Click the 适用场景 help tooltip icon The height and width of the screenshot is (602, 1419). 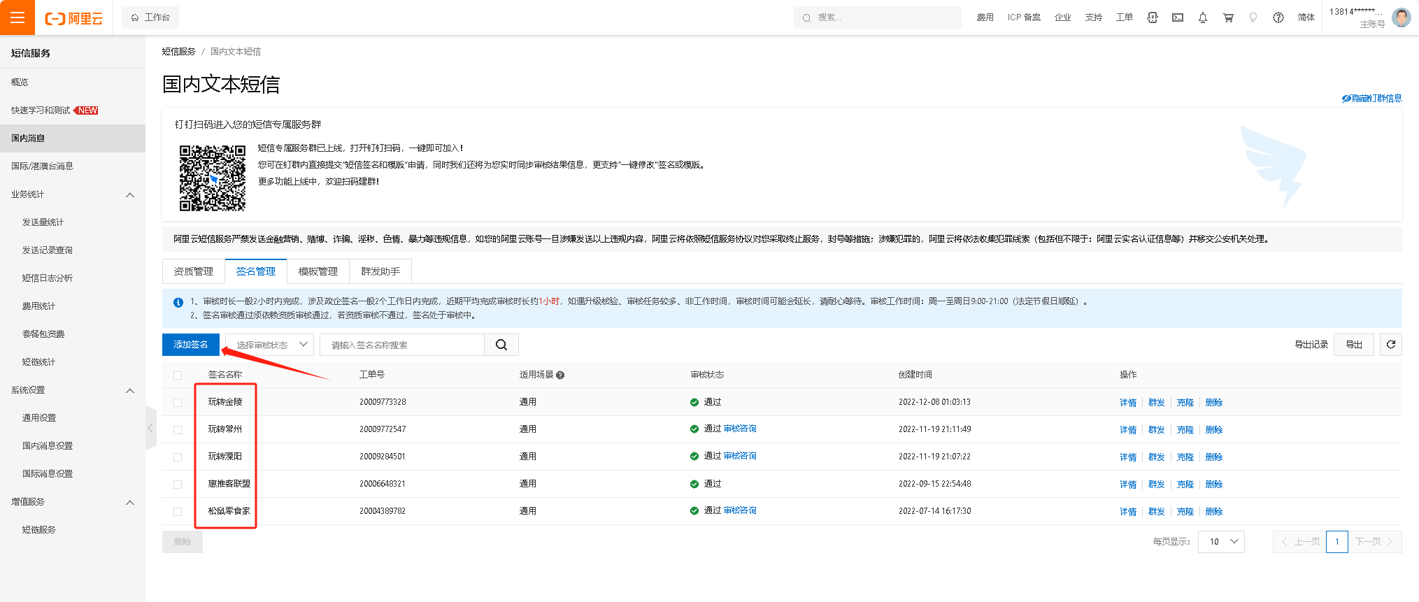coord(560,375)
